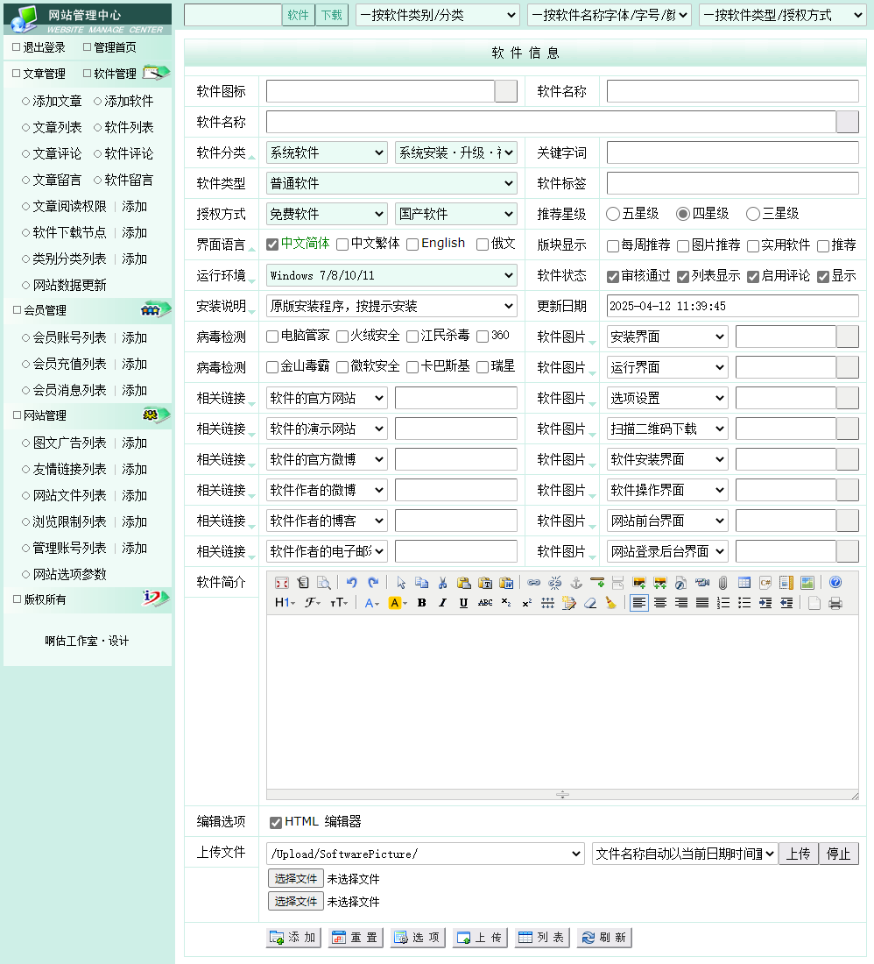Open the 安装界面 picture type dropdown
The width and height of the screenshot is (874, 964).
point(667,337)
